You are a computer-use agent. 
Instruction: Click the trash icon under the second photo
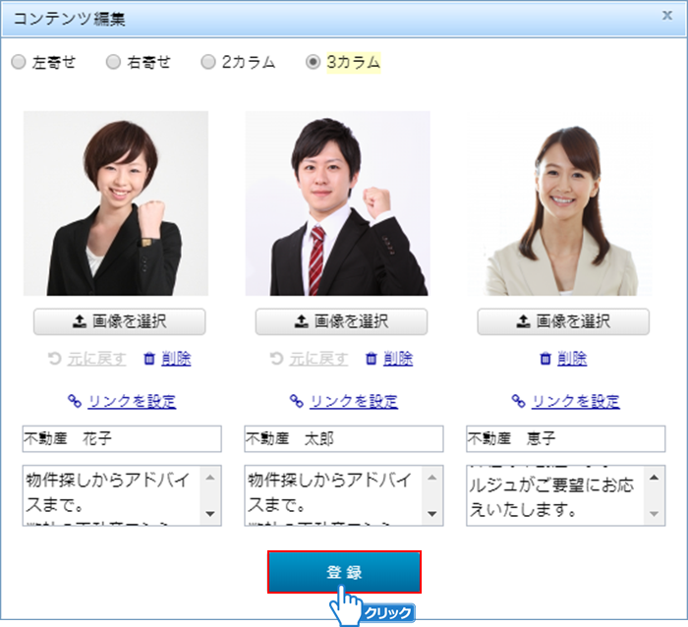[x=371, y=359]
